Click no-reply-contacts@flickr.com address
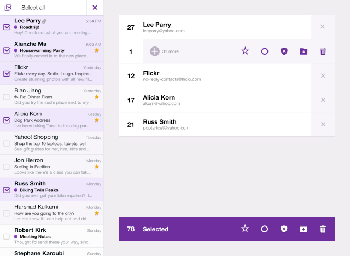This screenshot has width=350, height=256. point(172,79)
